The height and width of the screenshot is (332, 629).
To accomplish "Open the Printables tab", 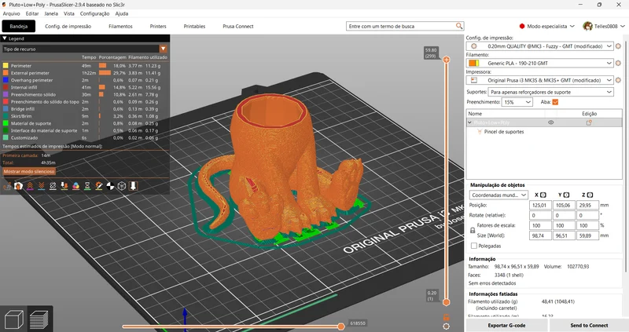I will pyautogui.click(x=194, y=27).
